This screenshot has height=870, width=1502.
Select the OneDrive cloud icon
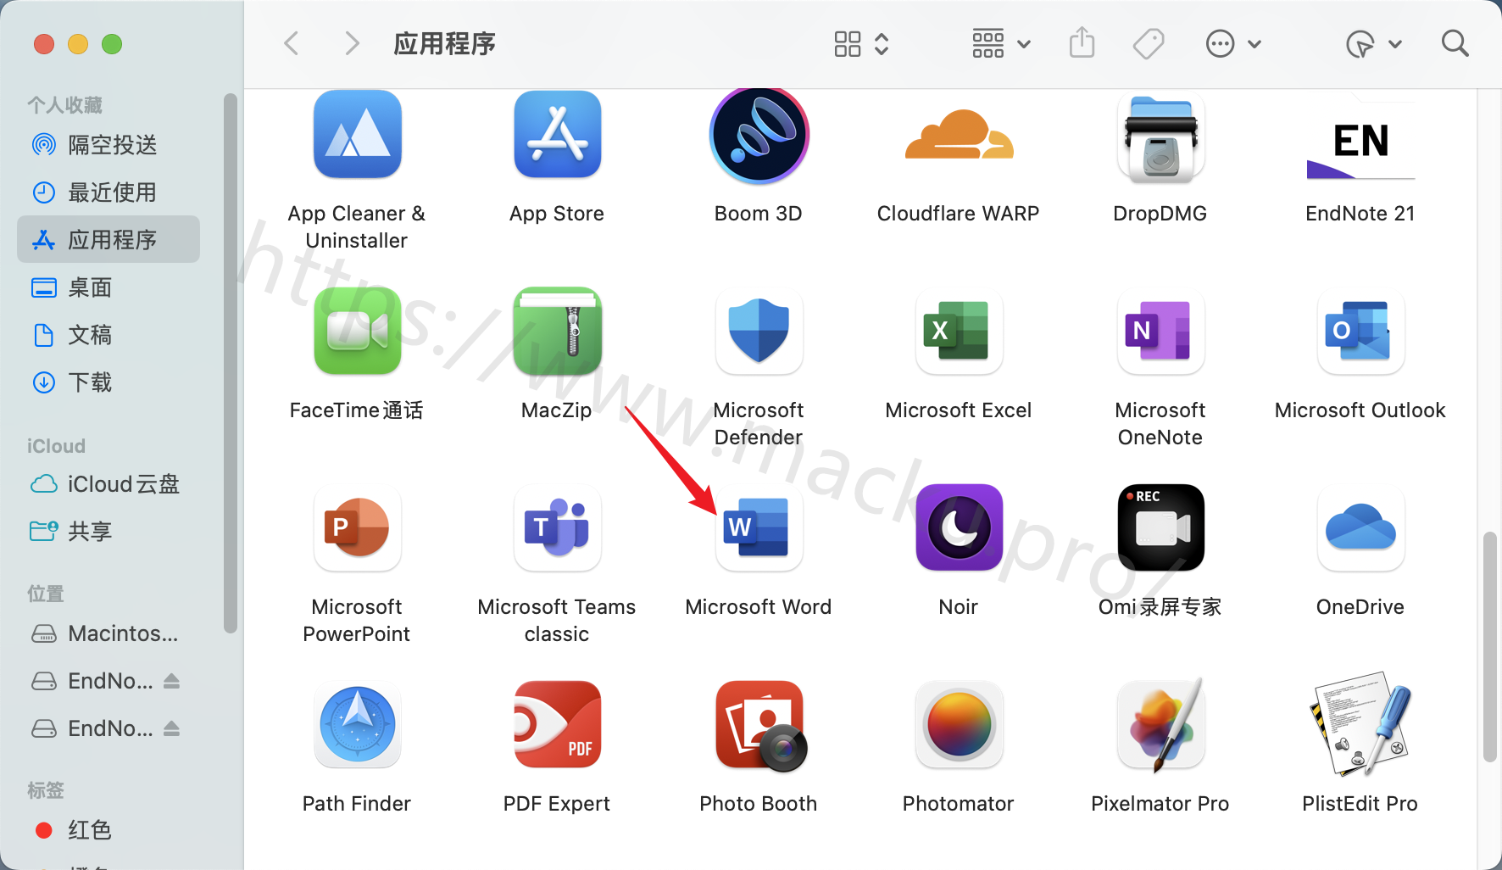[1360, 527]
